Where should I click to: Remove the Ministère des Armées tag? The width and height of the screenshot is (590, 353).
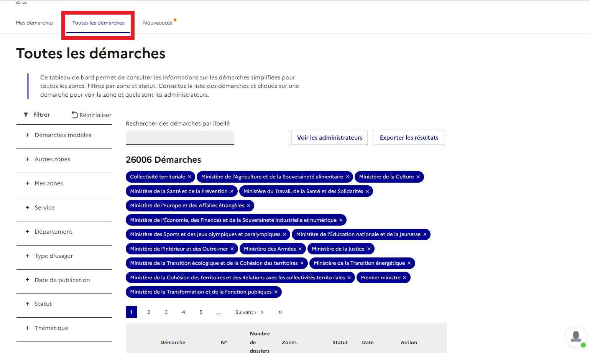pyautogui.click(x=300, y=249)
